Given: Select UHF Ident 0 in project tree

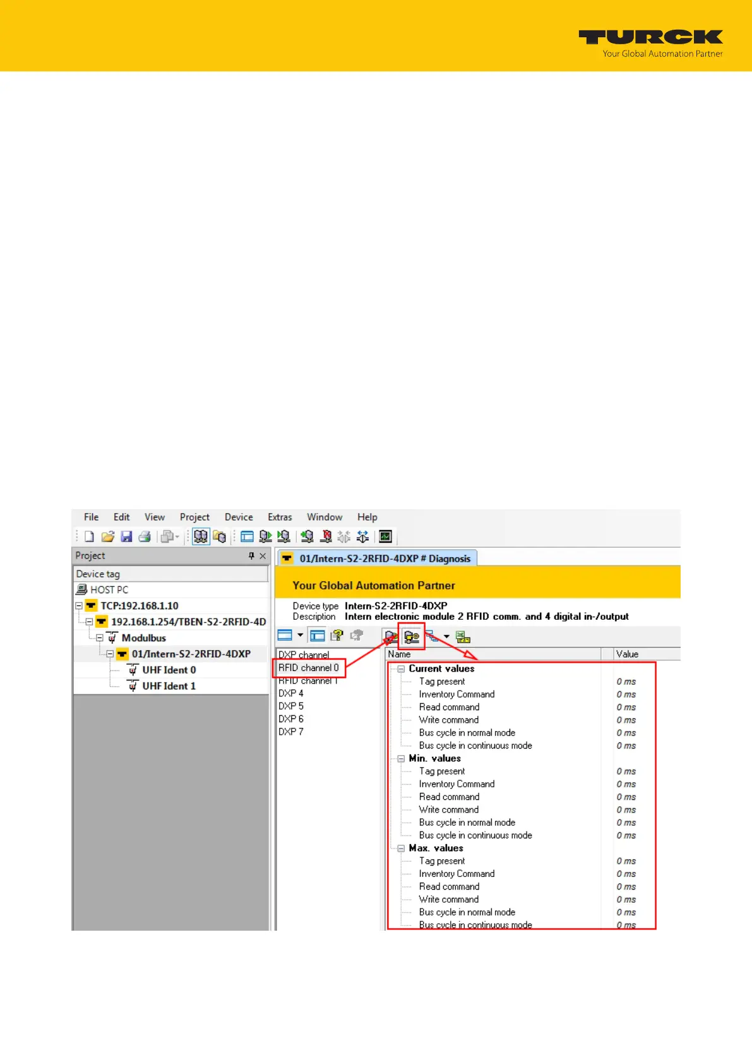Looking at the screenshot, I should click(x=169, y=670).
